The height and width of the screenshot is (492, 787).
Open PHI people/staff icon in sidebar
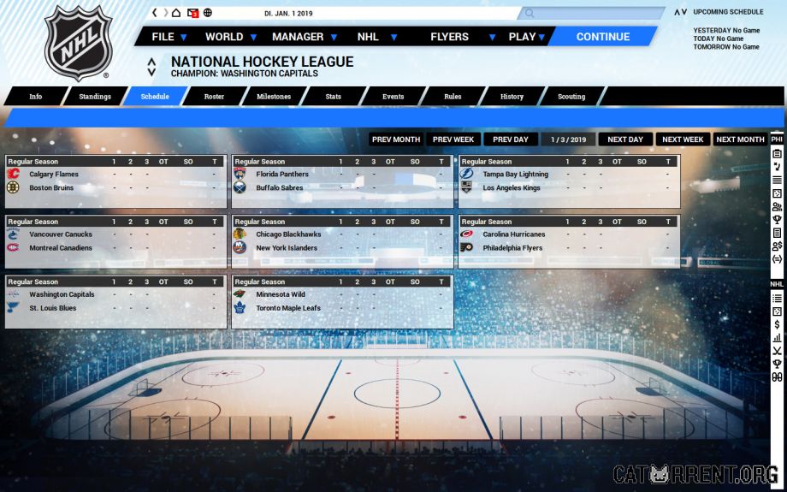[x=777, y=207]
